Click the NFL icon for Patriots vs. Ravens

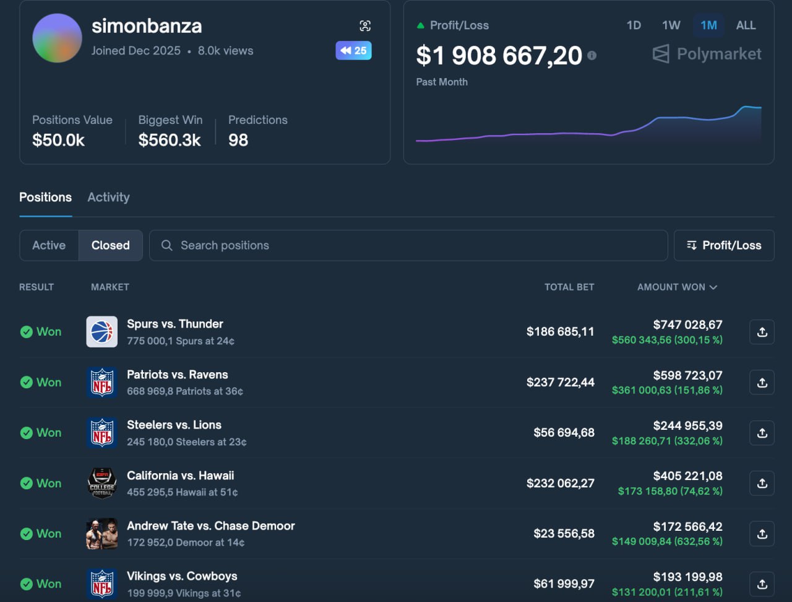(101, 382)
